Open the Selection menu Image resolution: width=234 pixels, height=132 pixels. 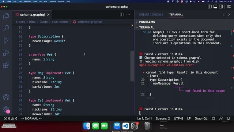(27, 1)
